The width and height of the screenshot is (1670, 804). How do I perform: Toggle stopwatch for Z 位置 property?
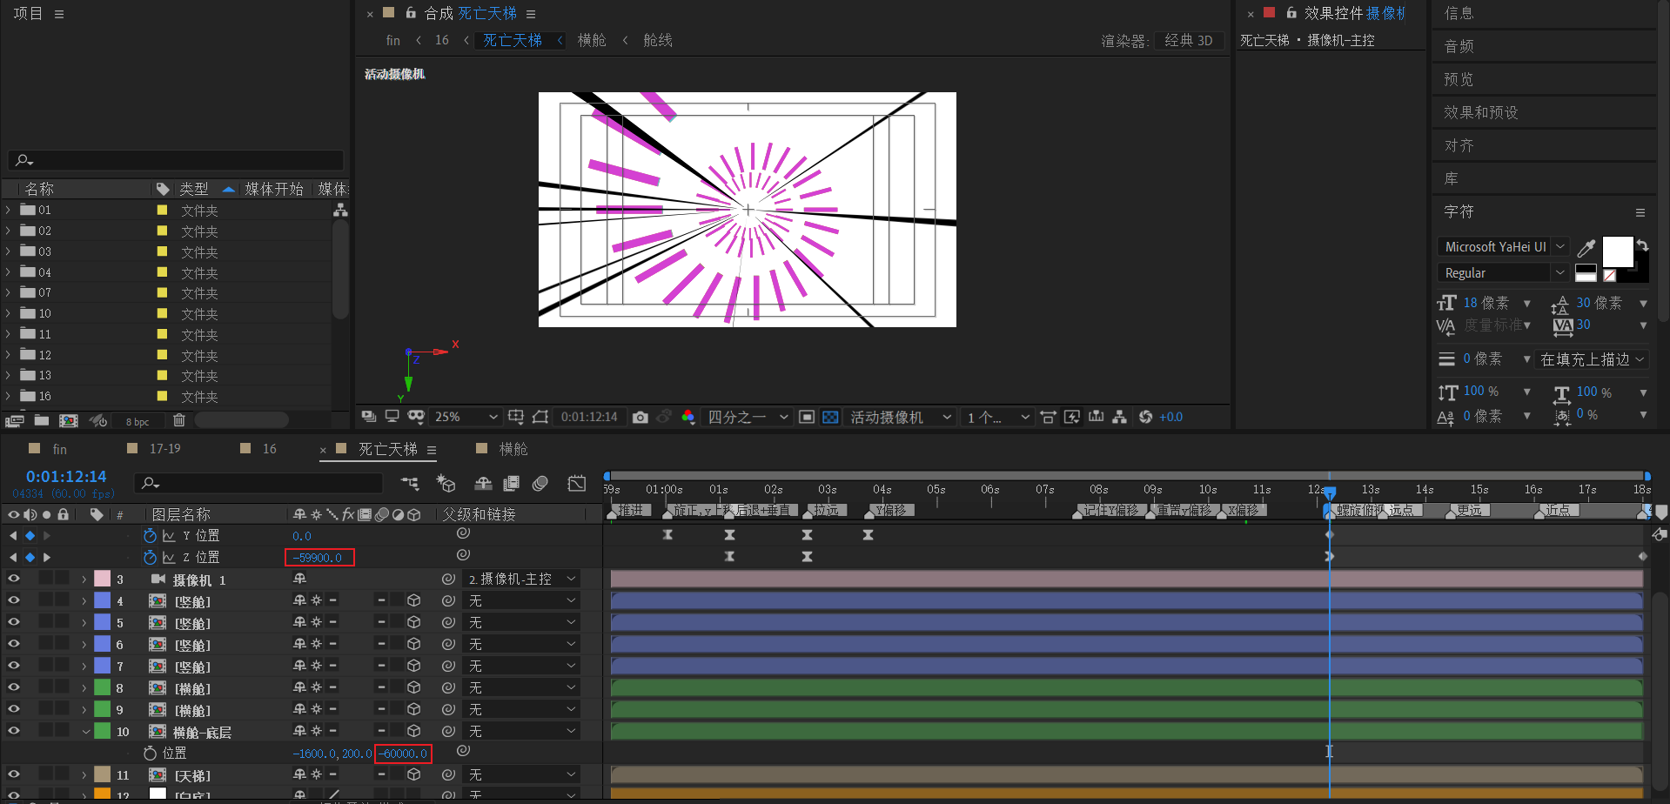click(150, 558)
